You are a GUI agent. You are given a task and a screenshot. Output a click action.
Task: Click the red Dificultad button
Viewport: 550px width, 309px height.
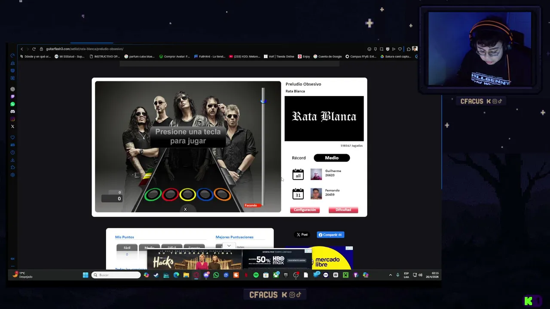(343, 210)
